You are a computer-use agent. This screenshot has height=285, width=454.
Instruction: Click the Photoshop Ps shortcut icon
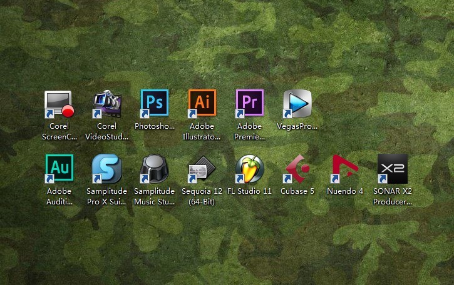coord(154,104)
